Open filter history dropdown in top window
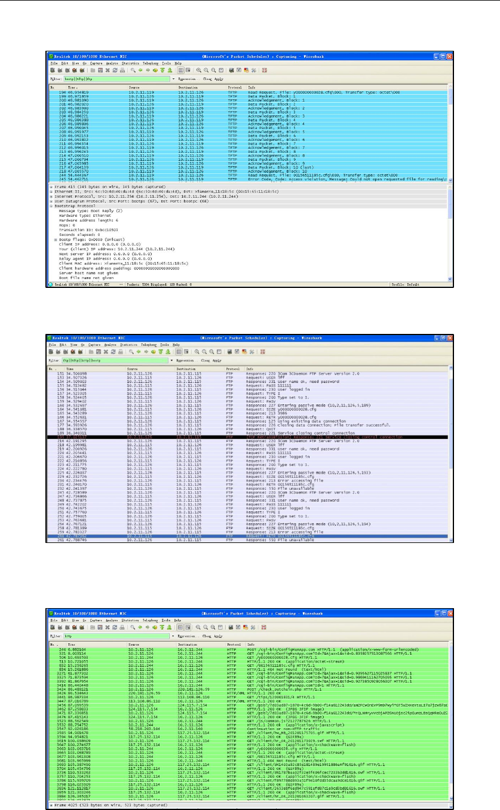Image resolution: width=500 pixels, height=810 pixels. (x=173, y=79)
